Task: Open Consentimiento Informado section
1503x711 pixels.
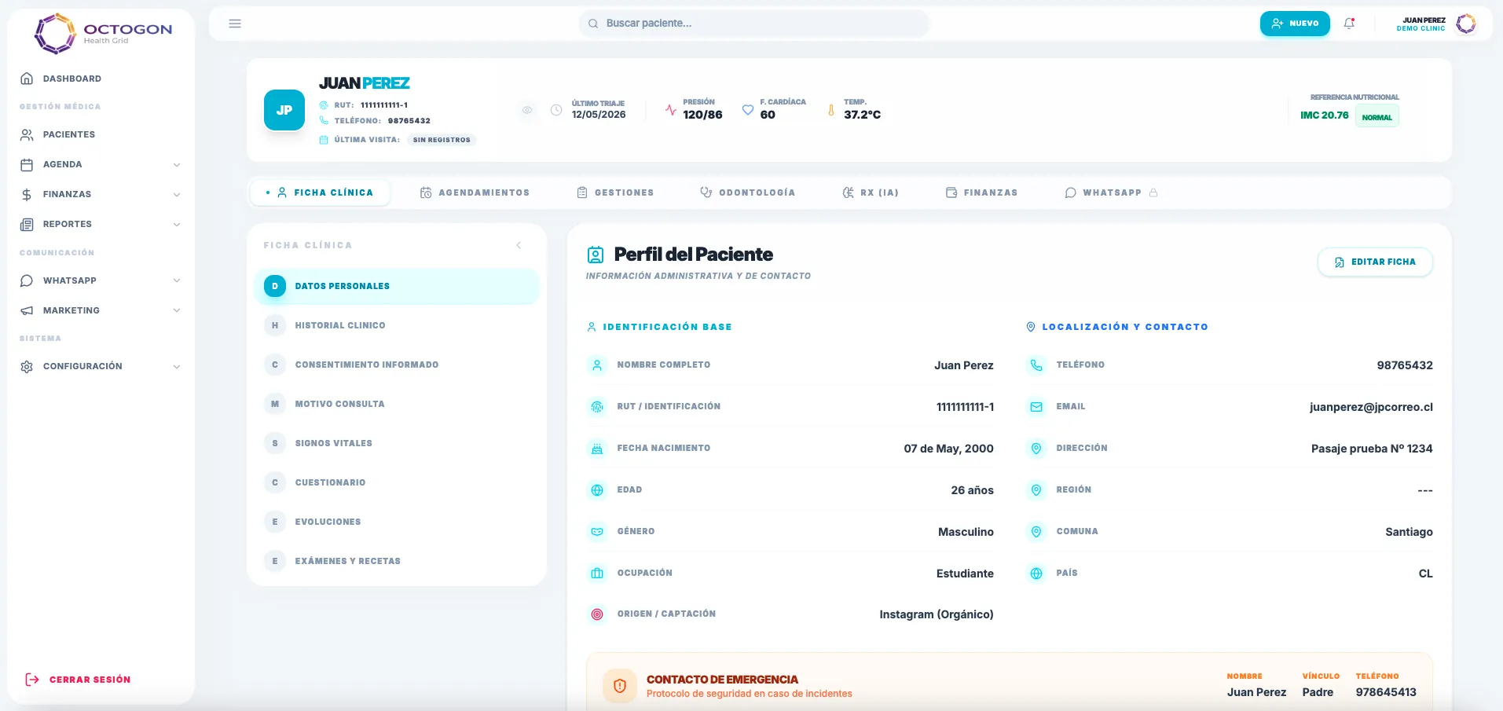Action: point(397,365)
